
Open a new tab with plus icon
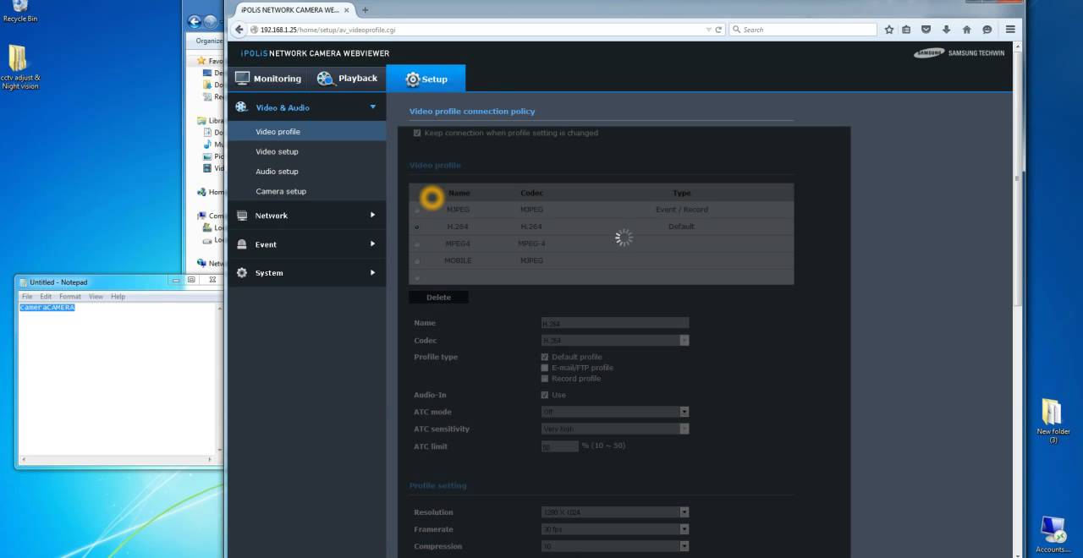coord(366,10)
